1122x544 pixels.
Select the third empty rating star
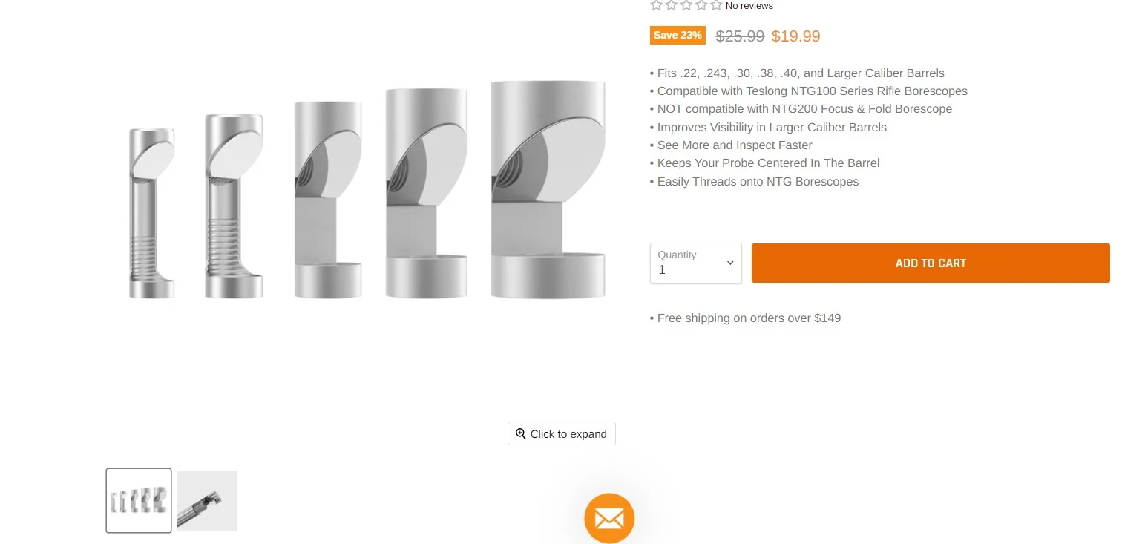[x=686, y=6]
